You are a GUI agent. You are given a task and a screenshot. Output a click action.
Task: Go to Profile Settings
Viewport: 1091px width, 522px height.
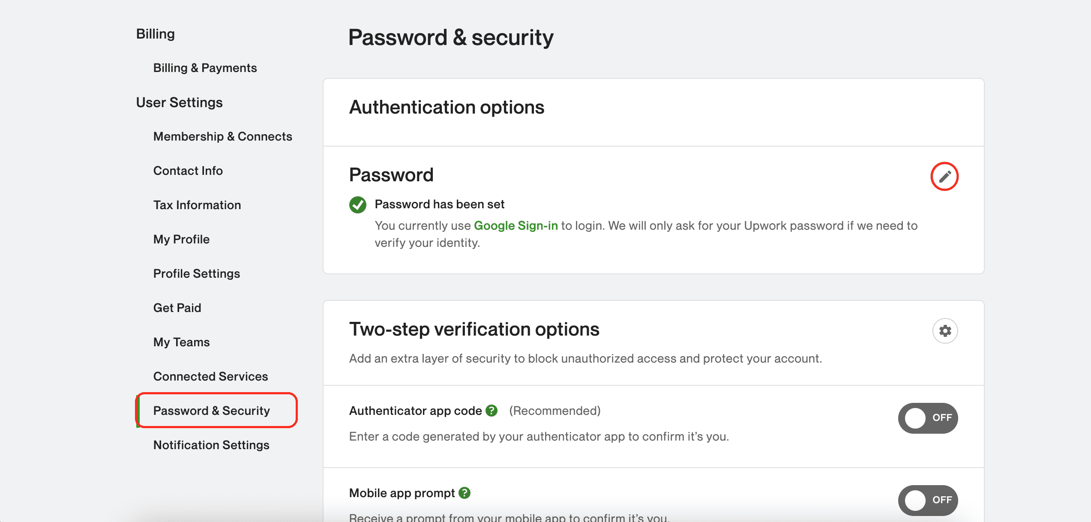pos(196,273)
